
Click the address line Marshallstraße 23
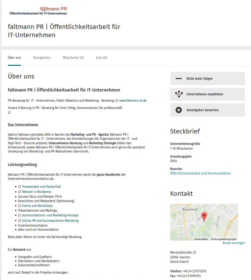pos(183,252)
